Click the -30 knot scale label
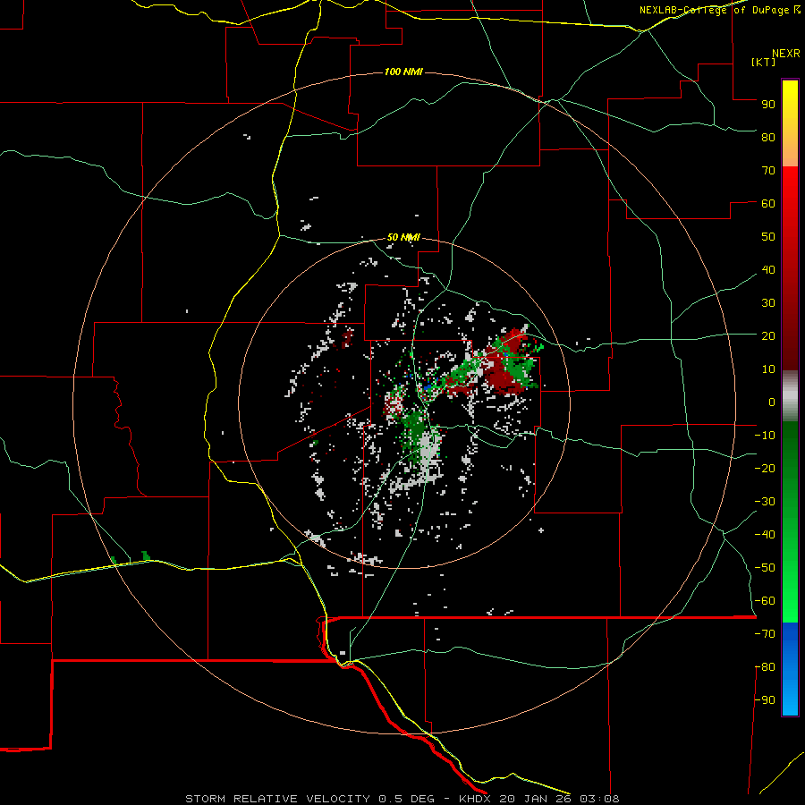Image resolution: width=805 pixels, height=805 pixels. pos(765,502)
